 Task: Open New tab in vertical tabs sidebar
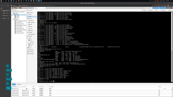pos(5,18)
